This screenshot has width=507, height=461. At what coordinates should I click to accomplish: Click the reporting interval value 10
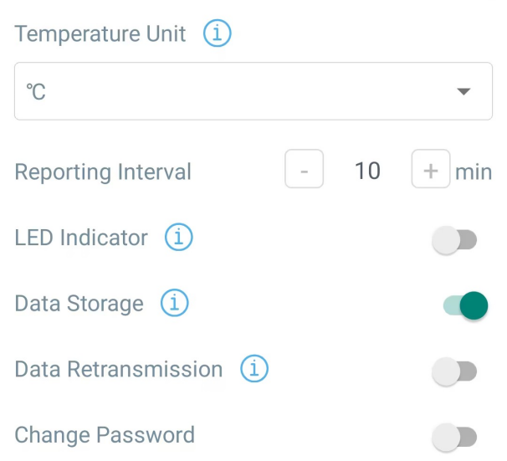(367, 172)
